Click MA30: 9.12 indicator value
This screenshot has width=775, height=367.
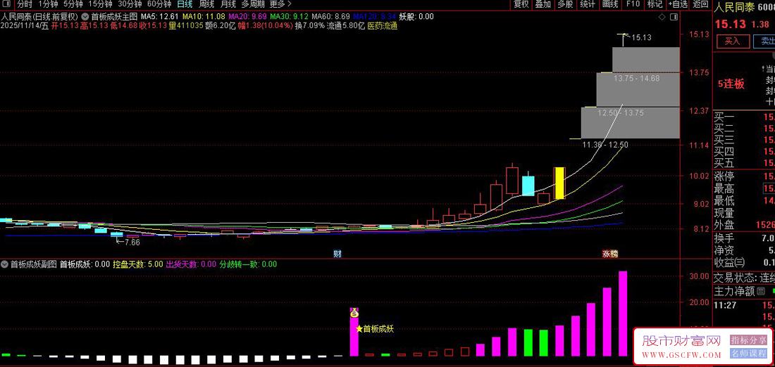coord(290,16)
